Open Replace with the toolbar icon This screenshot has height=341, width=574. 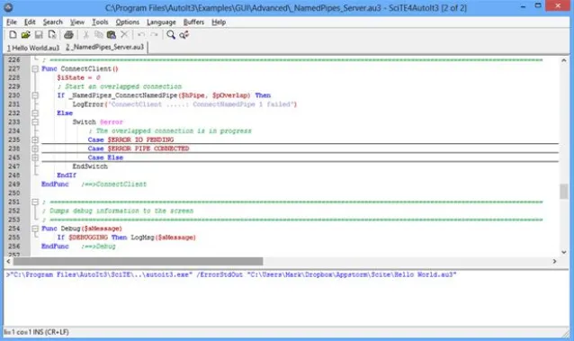coord(184,35)
